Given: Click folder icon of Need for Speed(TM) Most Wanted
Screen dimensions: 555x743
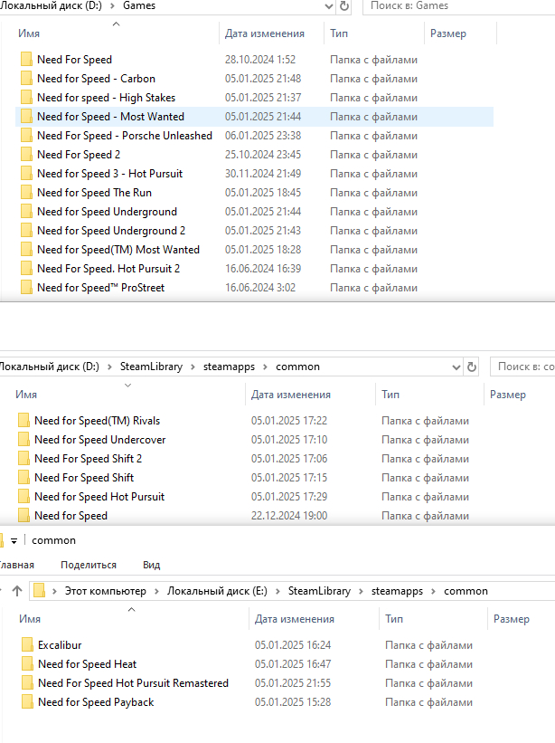Looking at the screenshot, I should pyautogui.click(x=26, y=249).
